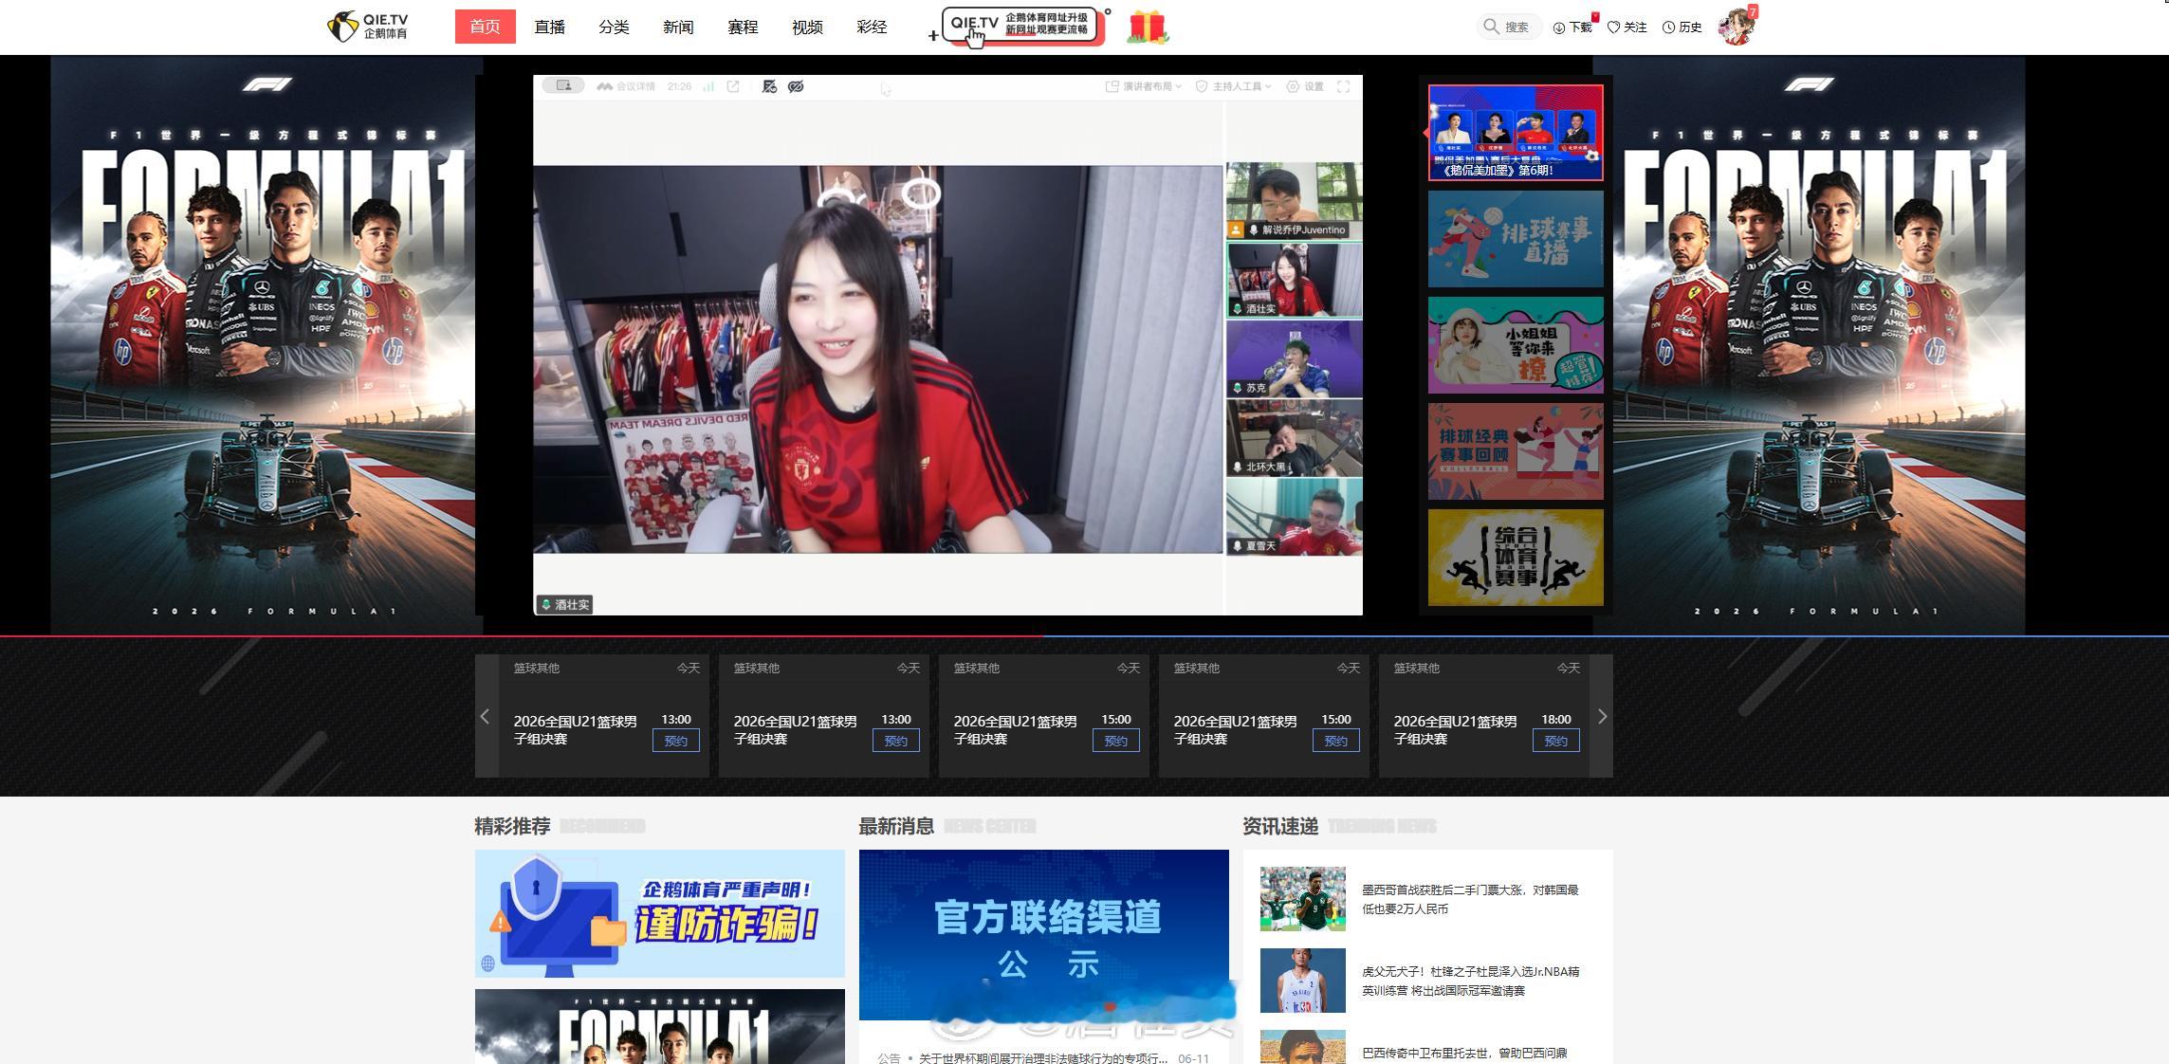Screen dimensions: 2169x1064
Task: Select the 排球经典赛事回顾 thumbnail
Action: pyautogui.click(x=1516, y=451)
